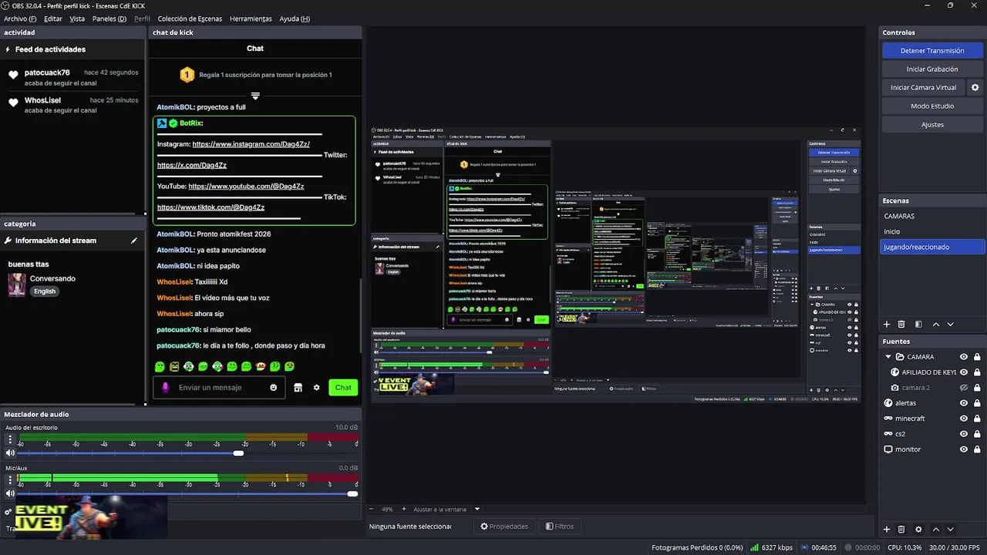Move source down arrow in Fuentes toolbar
The height and width of the screenshot is (555, 987).
950,530
